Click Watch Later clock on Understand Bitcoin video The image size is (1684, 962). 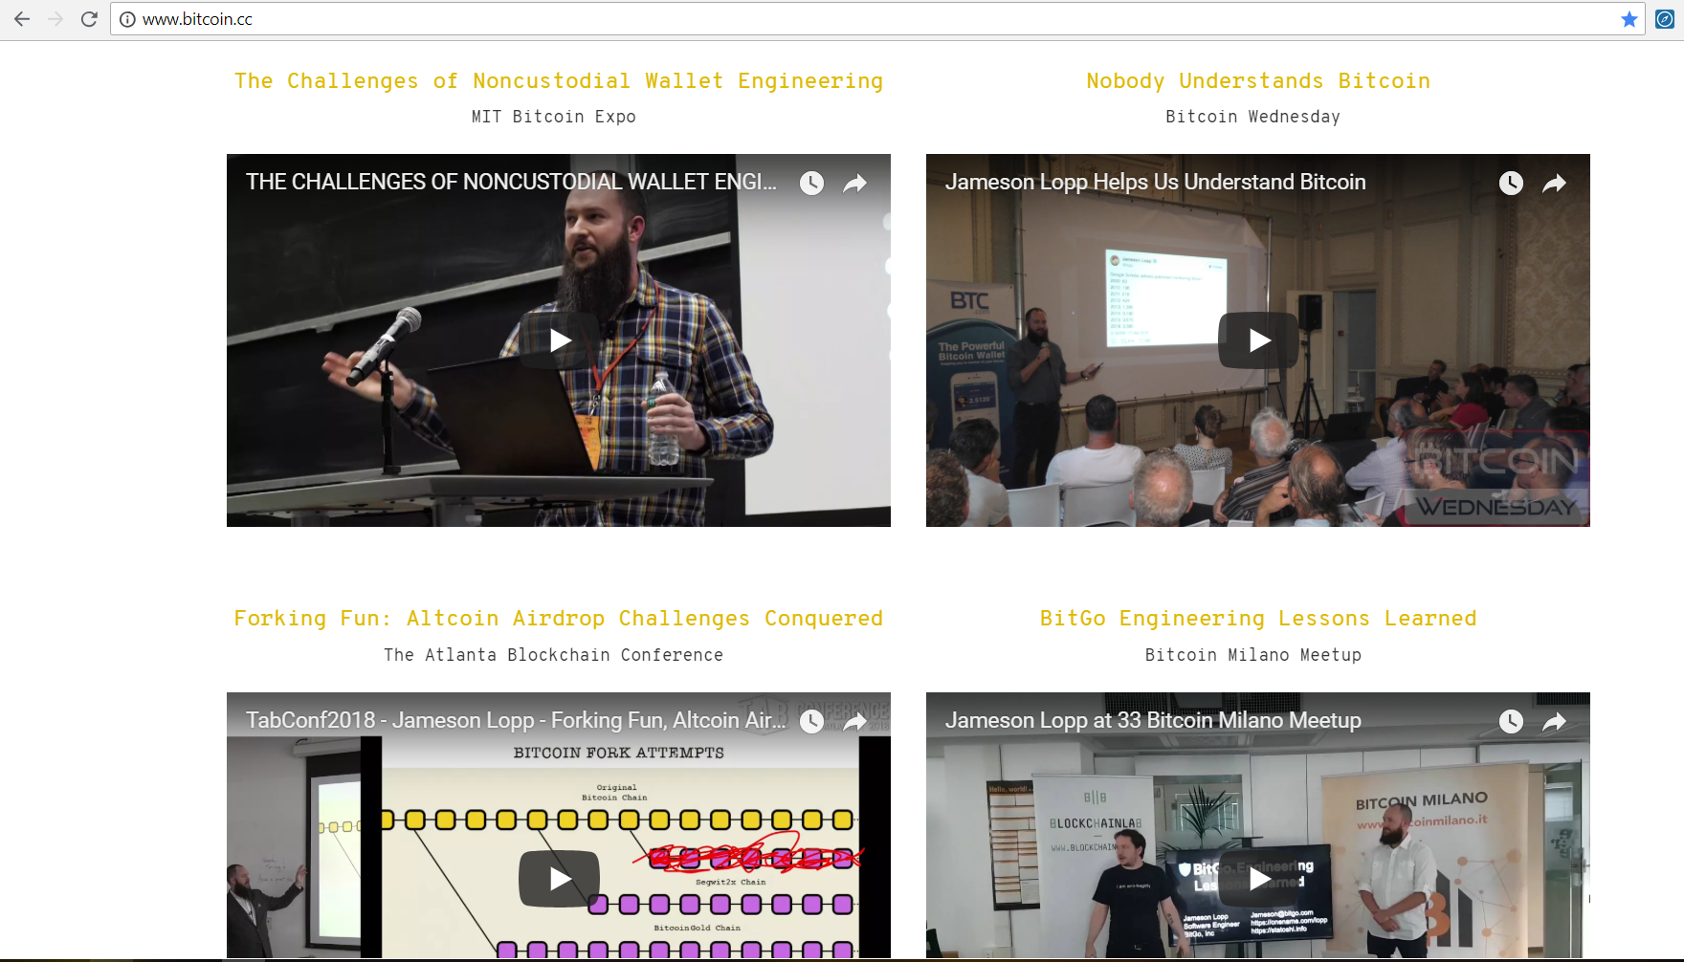click(1511, 183)
